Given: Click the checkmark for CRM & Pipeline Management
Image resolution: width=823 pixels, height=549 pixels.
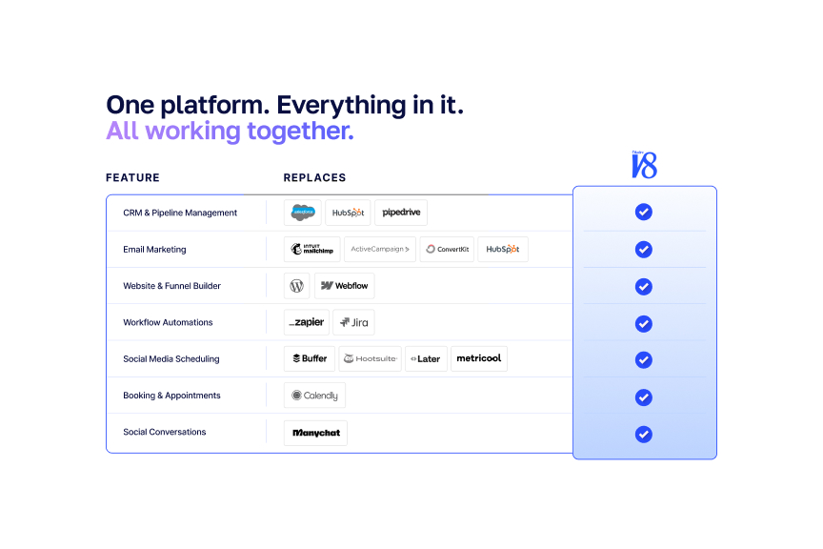Looking at the screenshot, I should 644,213.
